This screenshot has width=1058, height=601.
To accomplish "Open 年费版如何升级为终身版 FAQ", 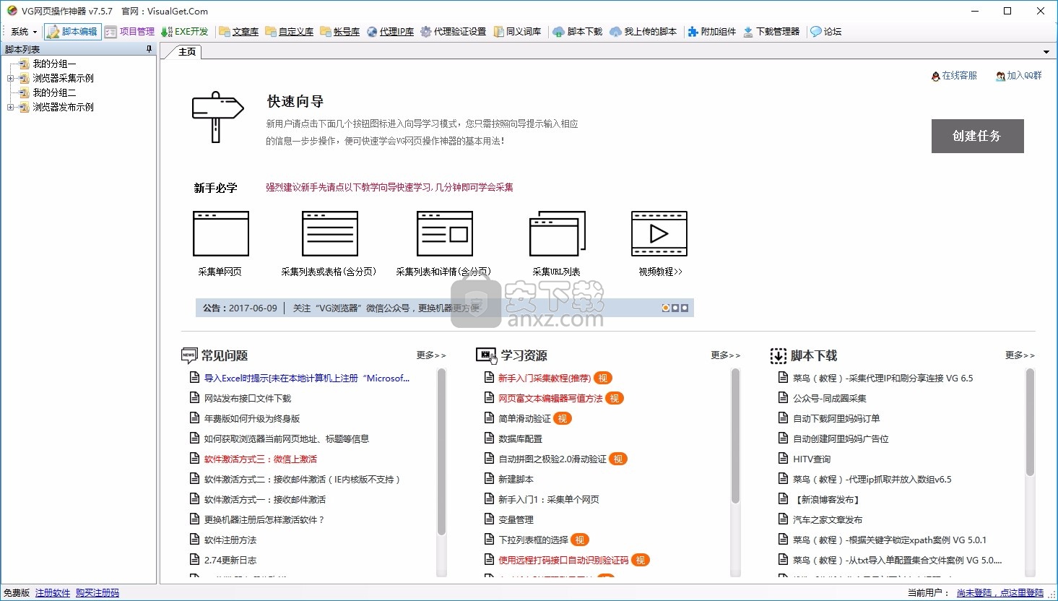I will 252,419.
